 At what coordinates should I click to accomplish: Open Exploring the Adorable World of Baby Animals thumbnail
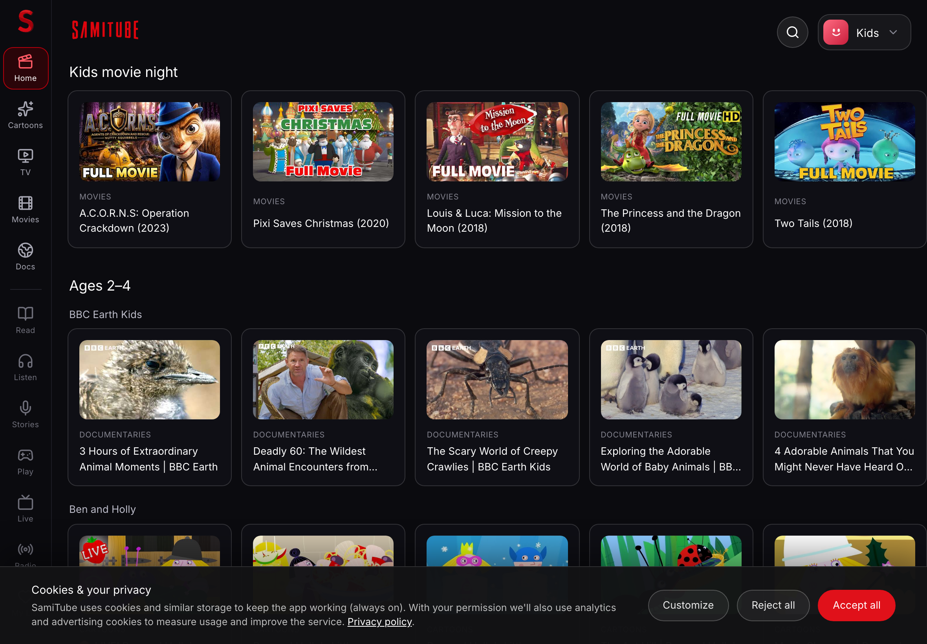click(x=671, y=380)
